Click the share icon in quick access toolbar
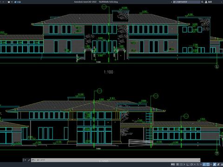The height and width of the screenshot is (167, 223). point(15,2)
